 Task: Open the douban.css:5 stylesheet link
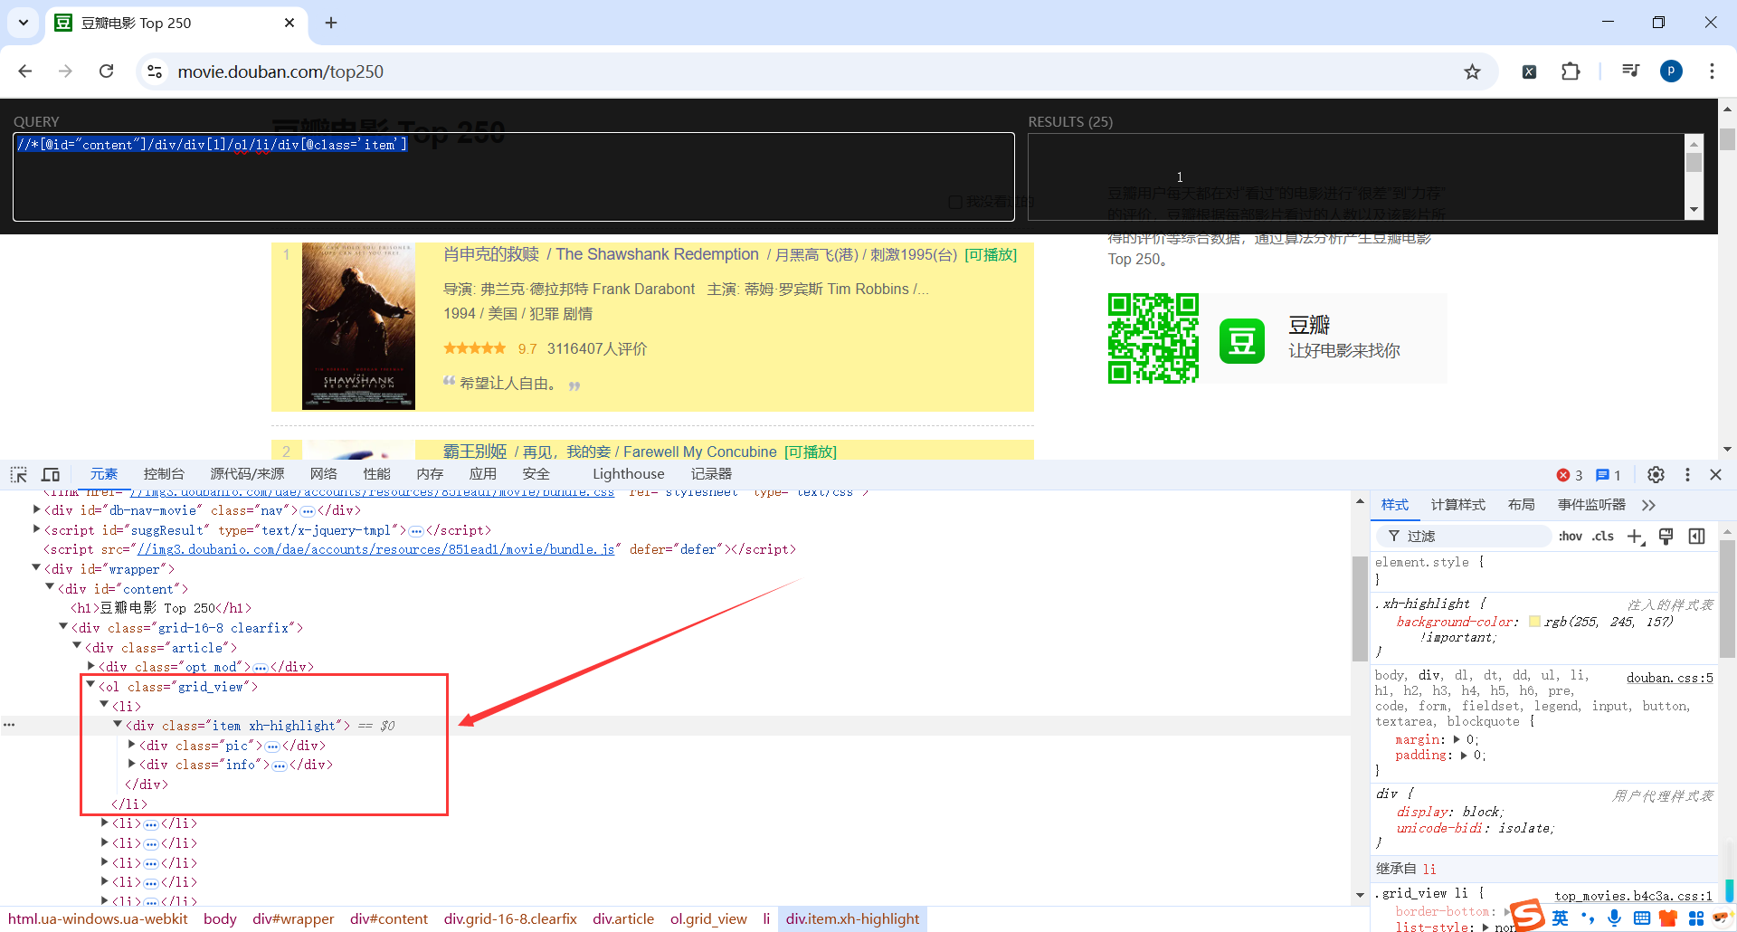[1669, 677]
